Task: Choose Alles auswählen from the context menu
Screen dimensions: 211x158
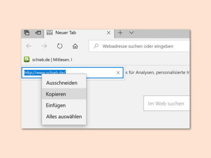Action: coord(64,116)
